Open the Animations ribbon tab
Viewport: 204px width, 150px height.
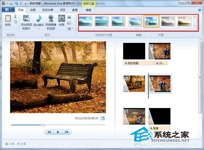(33, 10)
